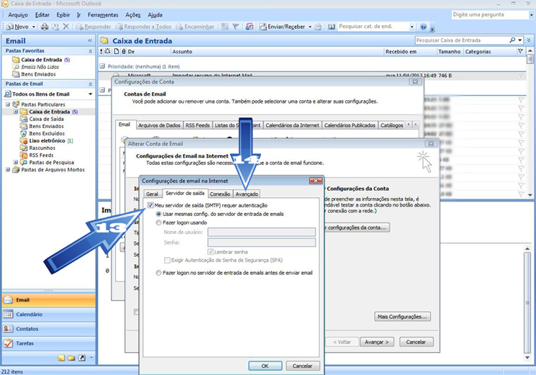This screenshot has width=536, height=375.
Task: Expand the Pastas de Pesquisa node
Action: pyautogui.click(x=15, y=163)
